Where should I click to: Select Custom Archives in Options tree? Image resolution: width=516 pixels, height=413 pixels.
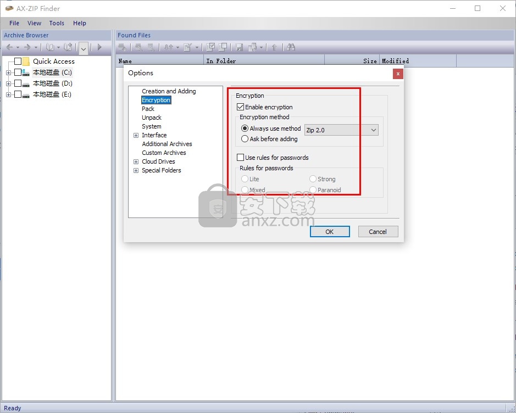[x=164, y=153]
